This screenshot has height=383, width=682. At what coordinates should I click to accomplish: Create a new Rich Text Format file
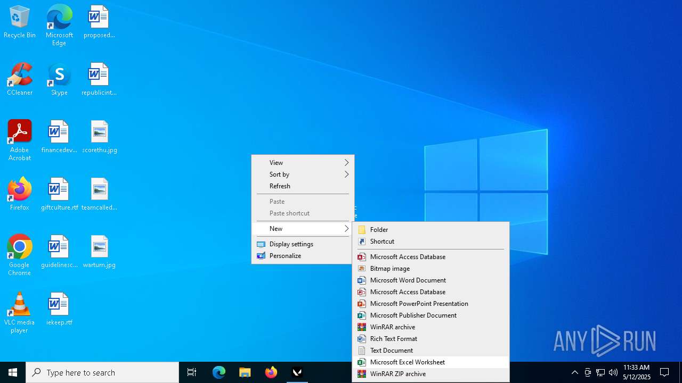point(431,339)
